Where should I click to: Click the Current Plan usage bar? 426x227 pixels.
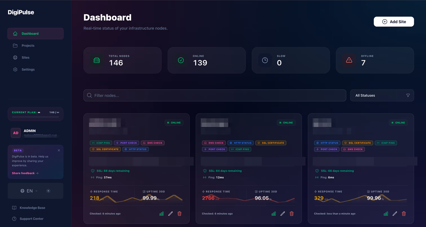pos(35,117)
